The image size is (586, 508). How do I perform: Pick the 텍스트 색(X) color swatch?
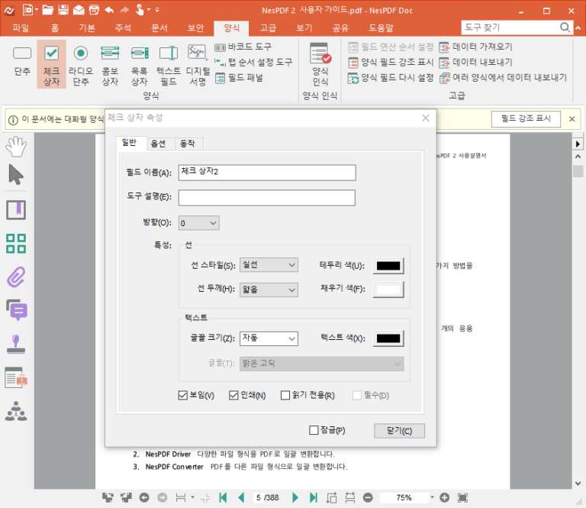click(x=388, y=338)
